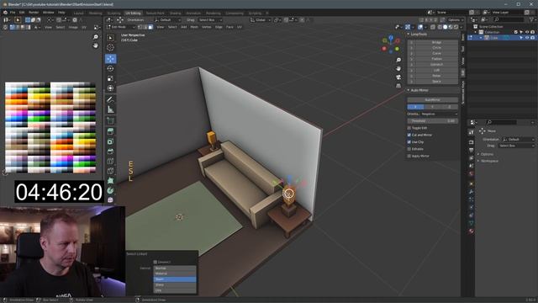Toggle the X axis in Auto Mirror
Image resolution: width=538 pixels, height=303 pixels.
click(415, 107)
